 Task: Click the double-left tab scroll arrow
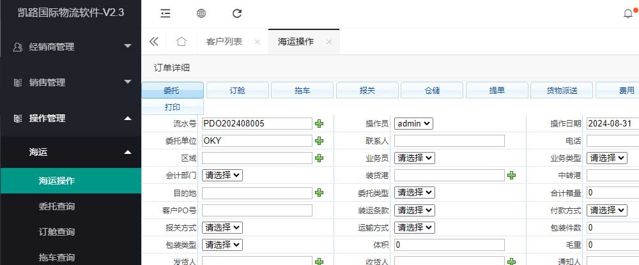click(153, 42)
